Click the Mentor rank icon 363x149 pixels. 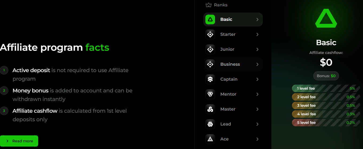(x=210, y=94)
